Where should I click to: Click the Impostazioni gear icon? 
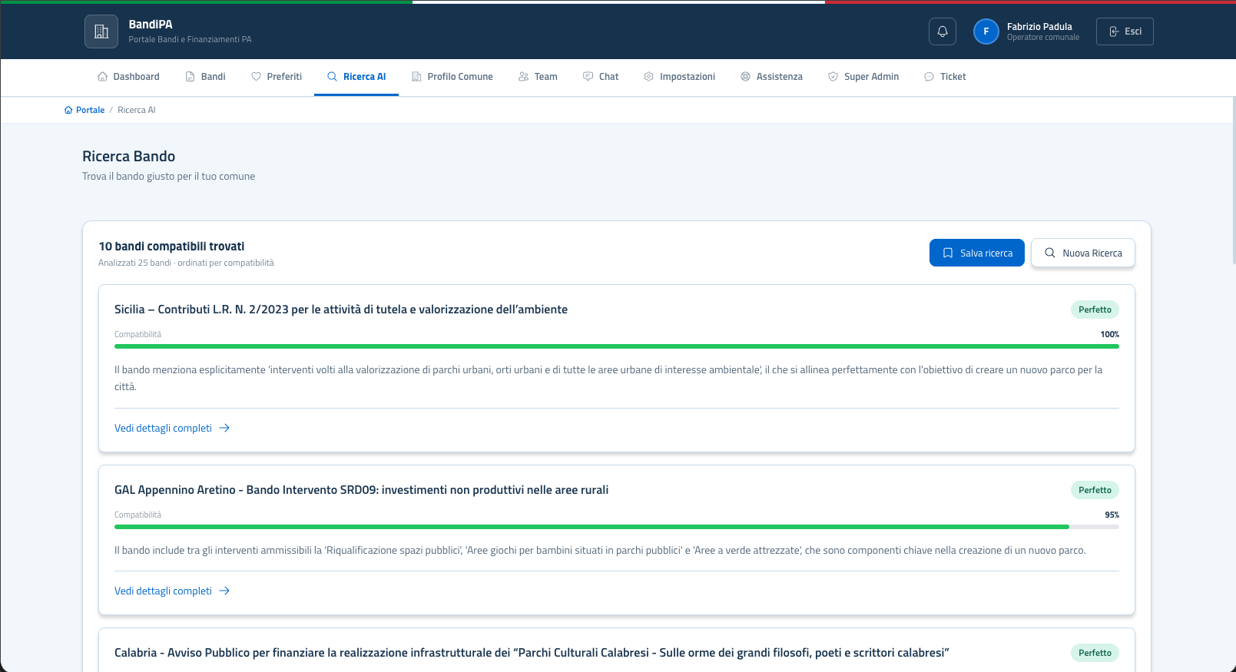point(648,77)
